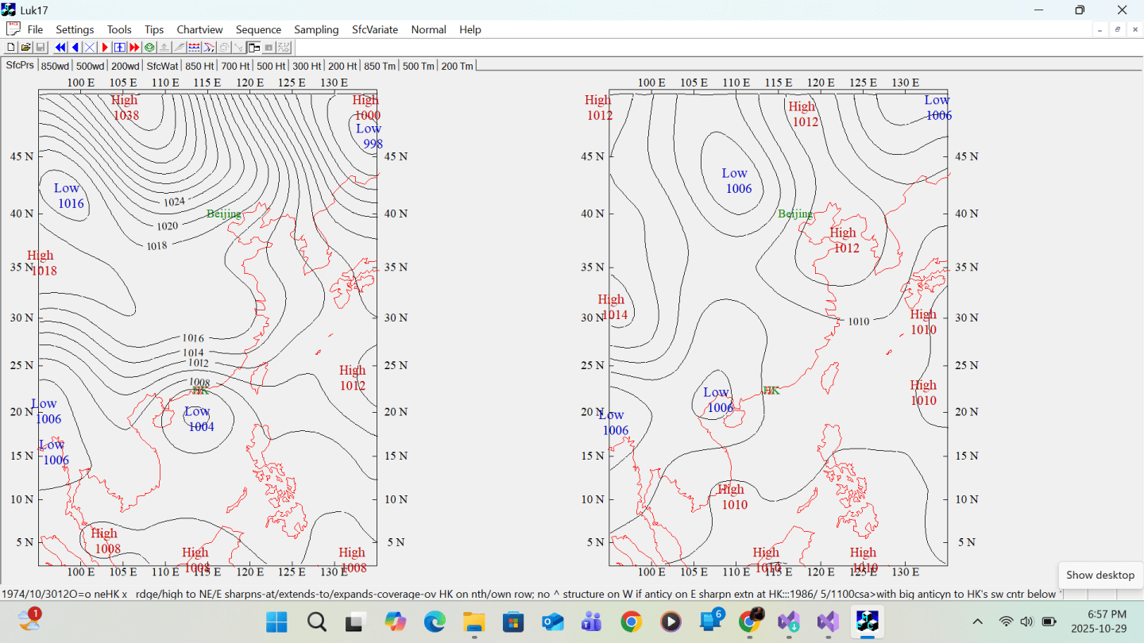Open File Explorer from the taskbar
The height and width of the screenshot is (643, 1144).
tap(473, 622)
